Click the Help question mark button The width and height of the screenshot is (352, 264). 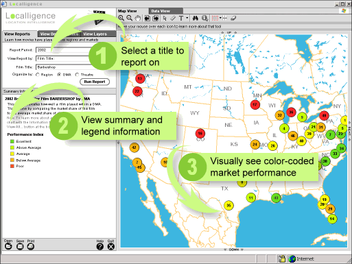pos(100,246)
